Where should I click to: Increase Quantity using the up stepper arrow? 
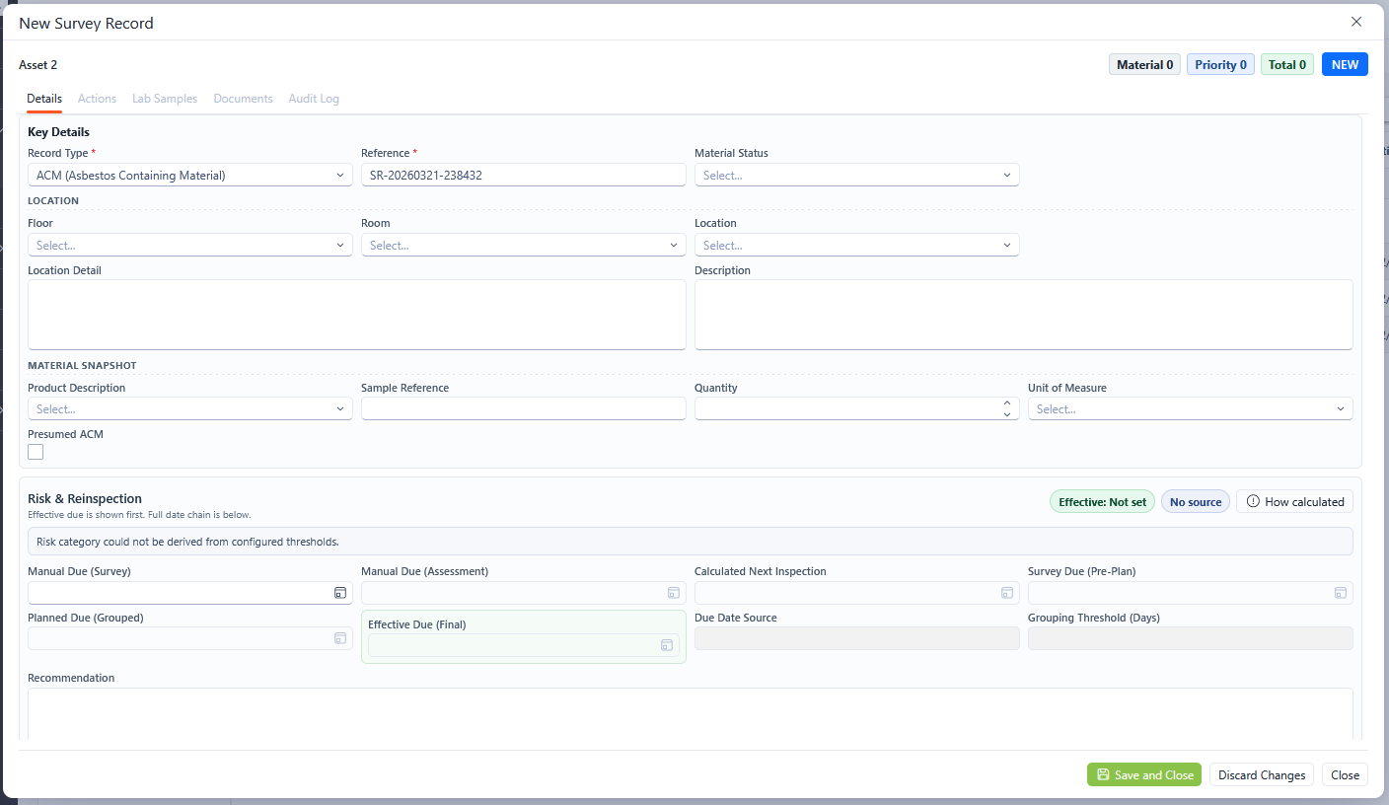[1006, 403]
